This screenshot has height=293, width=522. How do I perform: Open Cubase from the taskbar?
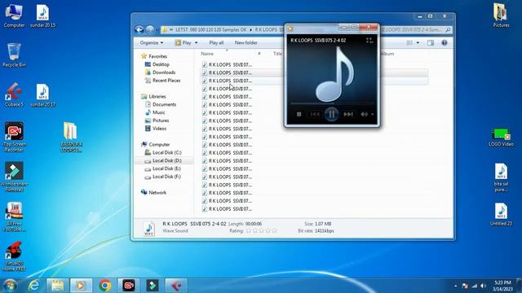[176, 286]
